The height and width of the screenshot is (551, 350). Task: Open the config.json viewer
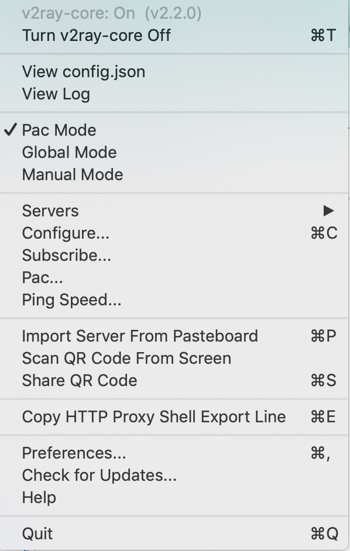[84, 71]
